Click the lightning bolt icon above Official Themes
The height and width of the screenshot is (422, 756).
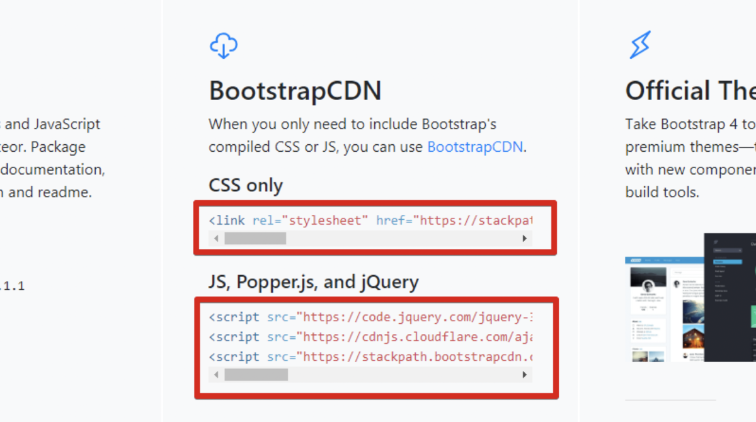point(640,45)
